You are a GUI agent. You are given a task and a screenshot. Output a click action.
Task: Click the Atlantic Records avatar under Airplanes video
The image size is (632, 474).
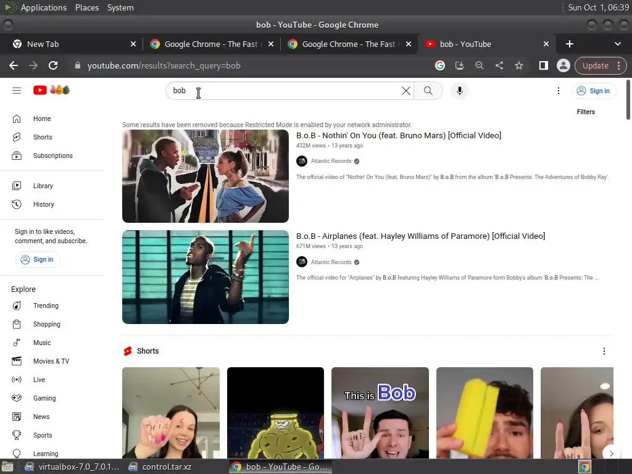point(301,262)
